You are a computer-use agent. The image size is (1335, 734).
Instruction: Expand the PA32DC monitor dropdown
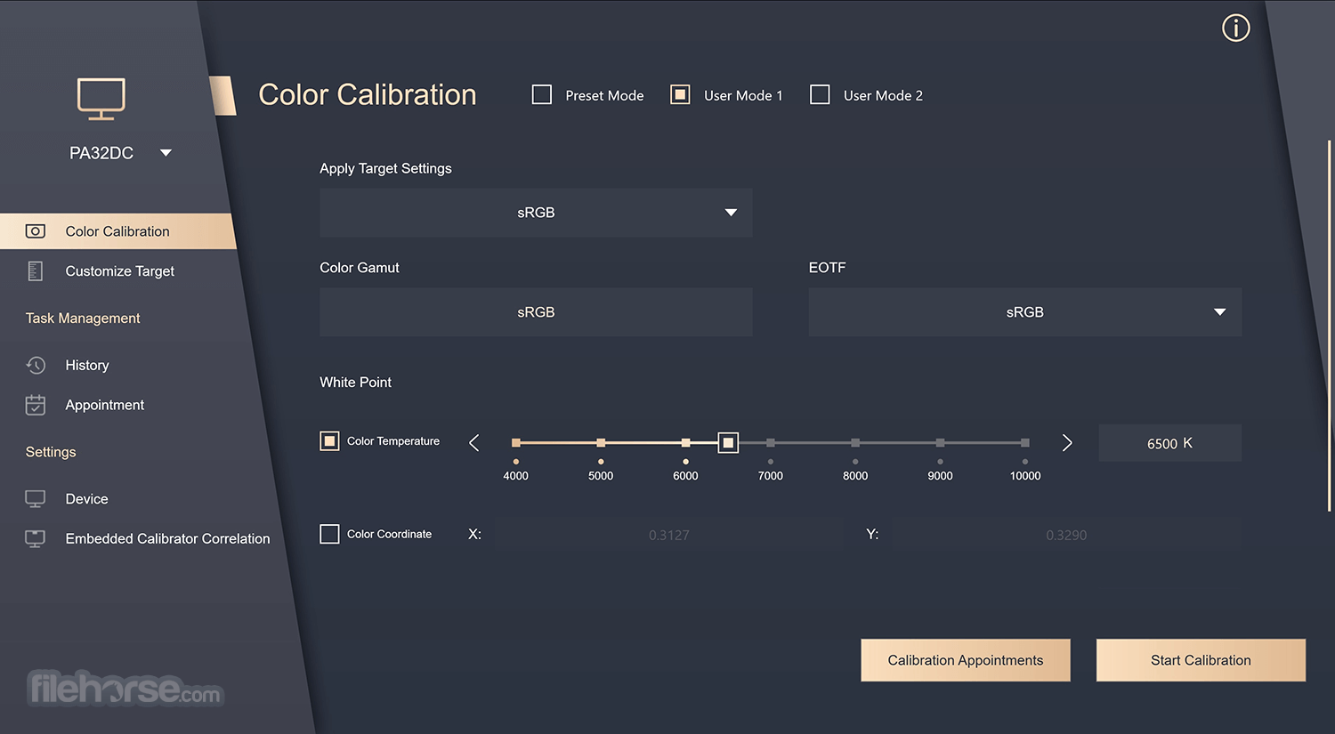tap(166, 153)
